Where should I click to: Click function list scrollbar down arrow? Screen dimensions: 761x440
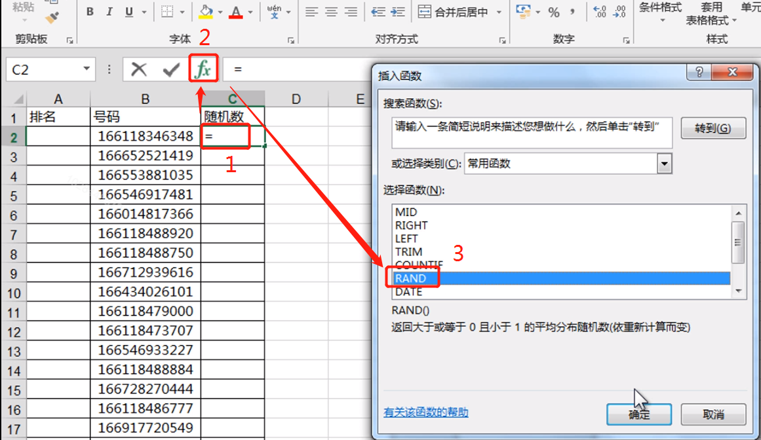[738, 291]
